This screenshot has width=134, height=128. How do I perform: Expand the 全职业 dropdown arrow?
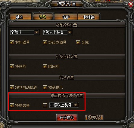pos(37,32)
